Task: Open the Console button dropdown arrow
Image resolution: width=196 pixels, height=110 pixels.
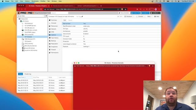Action: (x=145, y=16)
